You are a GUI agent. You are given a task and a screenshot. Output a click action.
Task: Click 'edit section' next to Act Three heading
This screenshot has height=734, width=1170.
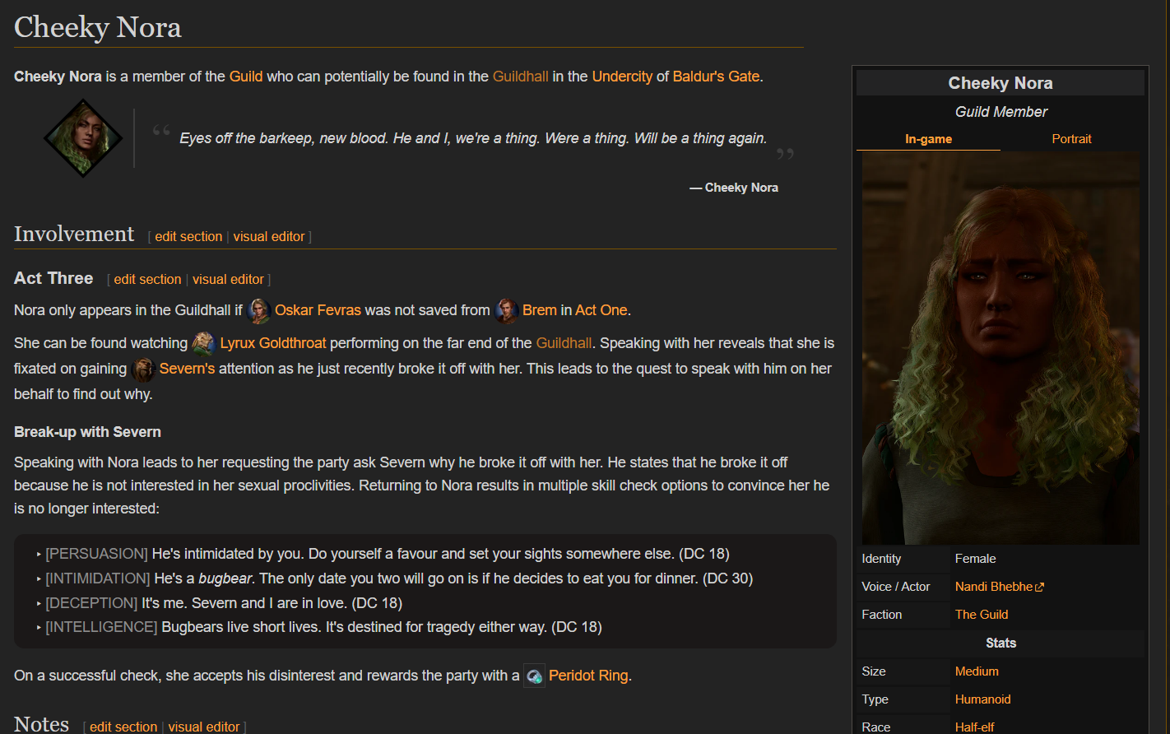coord(147,280)
